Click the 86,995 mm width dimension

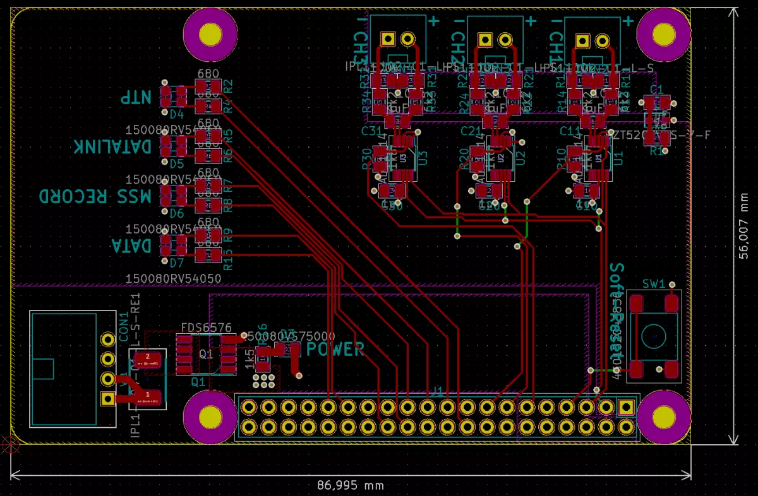click(350, 485)
